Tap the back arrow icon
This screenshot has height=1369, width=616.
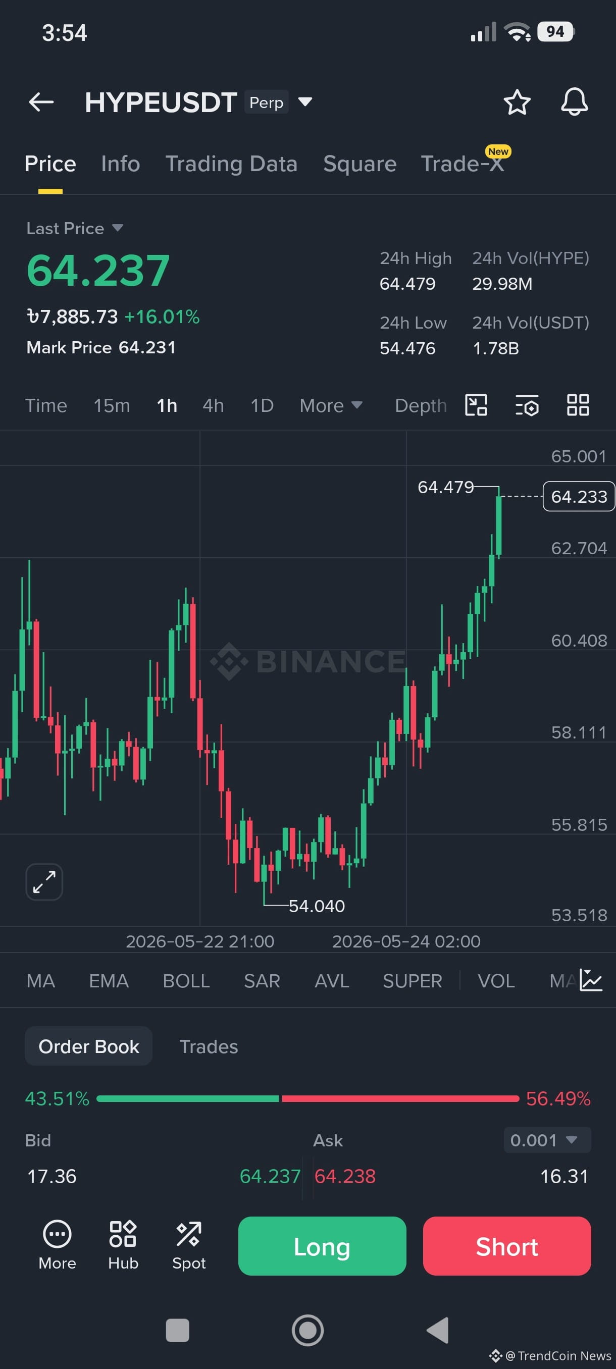click(41, 101)
